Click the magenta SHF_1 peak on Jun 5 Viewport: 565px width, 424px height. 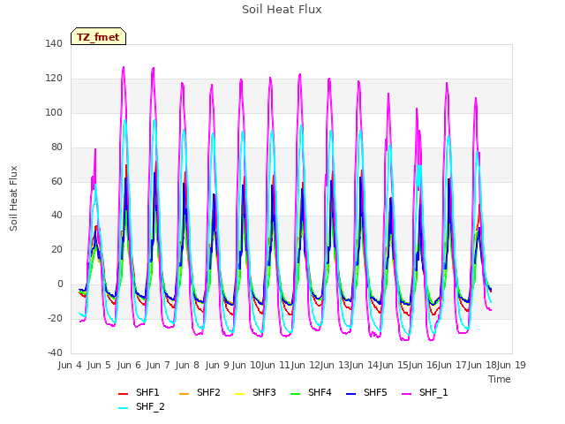(124, 67)
